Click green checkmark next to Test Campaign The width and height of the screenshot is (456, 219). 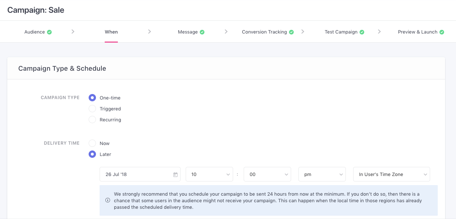coord(362,32)
